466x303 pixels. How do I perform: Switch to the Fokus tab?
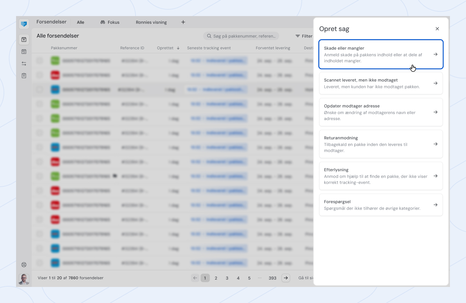click(x=110, y=22)
